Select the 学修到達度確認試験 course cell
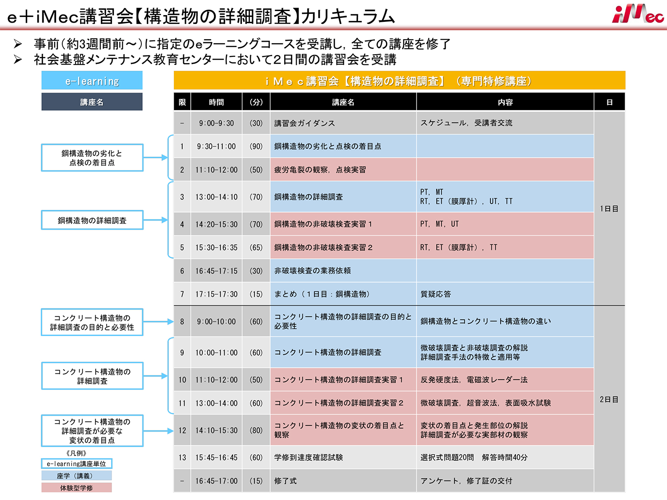 pyautogui.click(x=343, y=457)
